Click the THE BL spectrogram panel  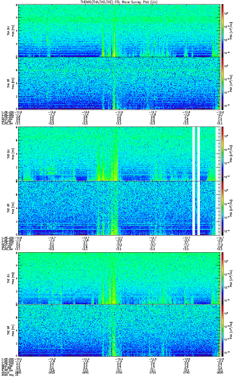coord(119,278)
